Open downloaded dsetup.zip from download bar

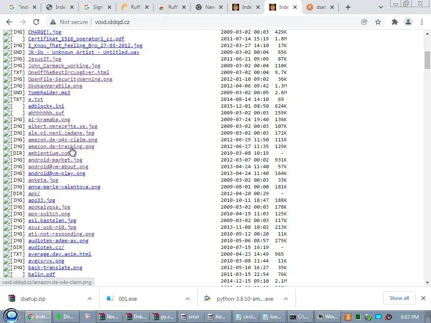33,299
